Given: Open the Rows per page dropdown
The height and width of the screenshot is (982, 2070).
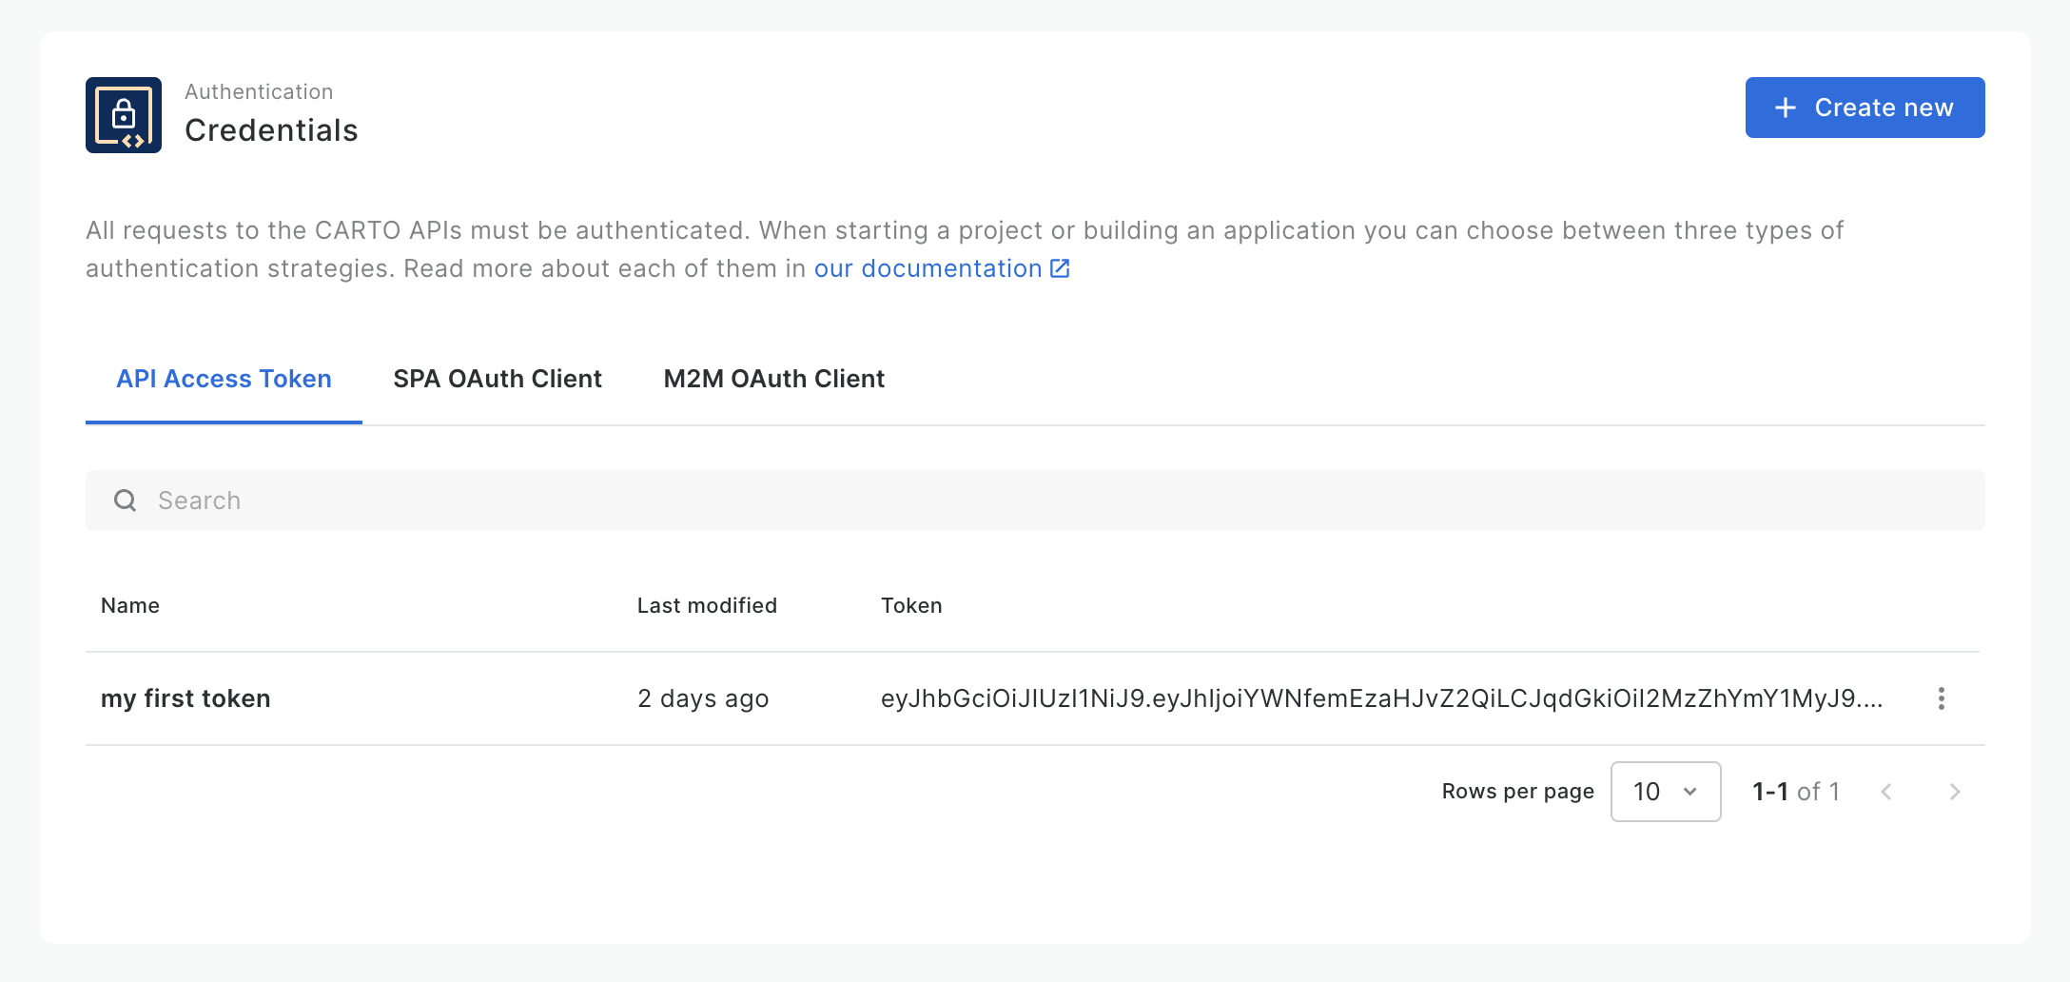Looking at the screenshot, I should [x=1665, y=792].
